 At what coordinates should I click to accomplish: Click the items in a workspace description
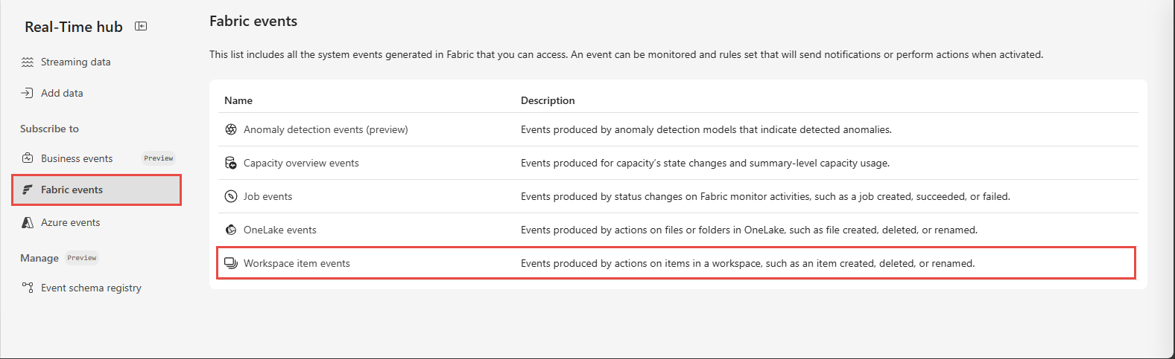click(747, 263)
